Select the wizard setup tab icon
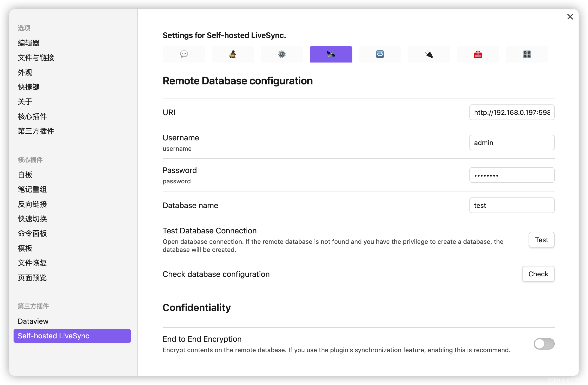The height and width of the screenshot is (385, 588). (x=233, y=54)
